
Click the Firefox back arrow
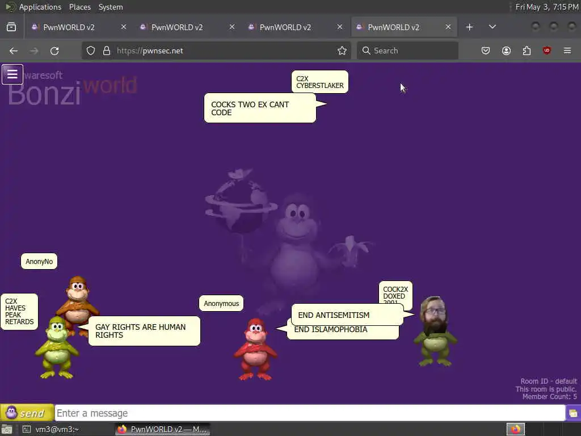tap(14, 51)
